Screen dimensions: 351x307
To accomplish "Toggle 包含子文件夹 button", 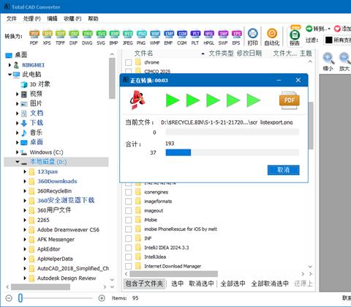I will [144, 284].
